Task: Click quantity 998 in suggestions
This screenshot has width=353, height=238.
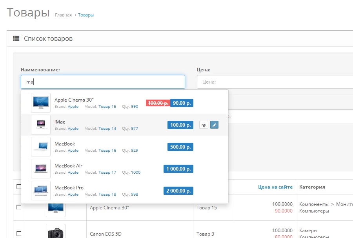Action: 135,194
